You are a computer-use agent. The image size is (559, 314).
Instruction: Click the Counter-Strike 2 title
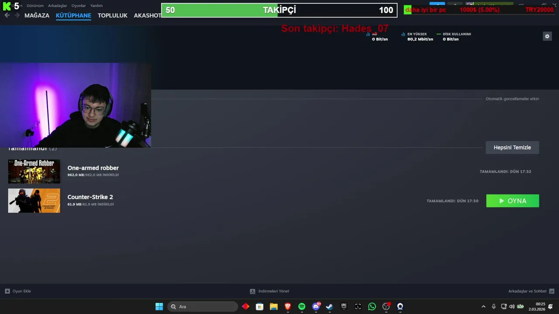[90, 197]
